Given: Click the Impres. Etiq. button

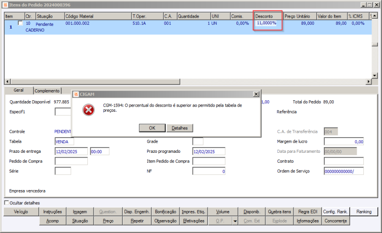Looking at the screenshot, I should coord(194,212).
